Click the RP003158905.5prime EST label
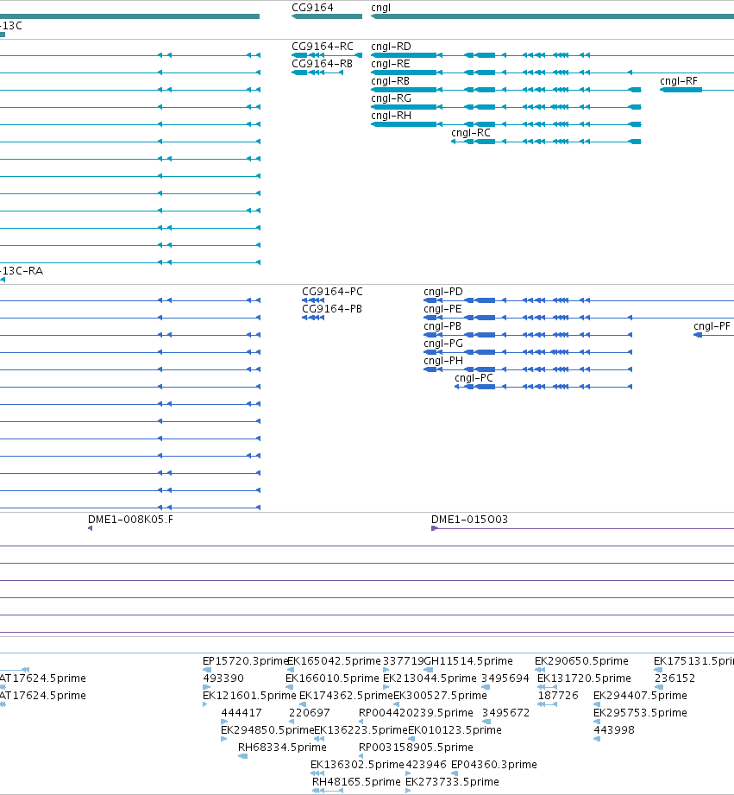734x795 pixels. 416,747
